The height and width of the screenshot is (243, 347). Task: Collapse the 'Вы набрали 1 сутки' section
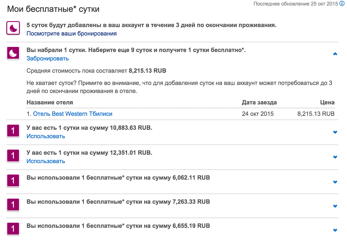(x=335, y=54)
